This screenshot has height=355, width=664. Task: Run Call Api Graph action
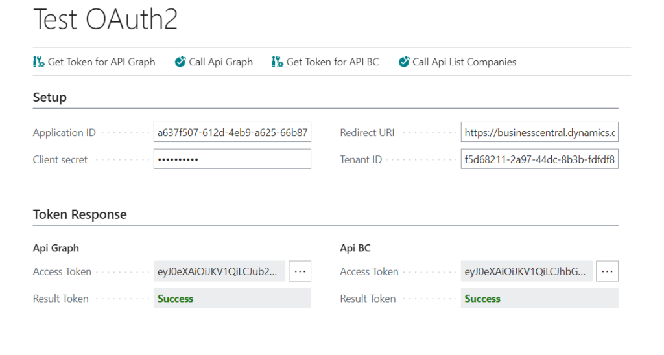(213, 62)
